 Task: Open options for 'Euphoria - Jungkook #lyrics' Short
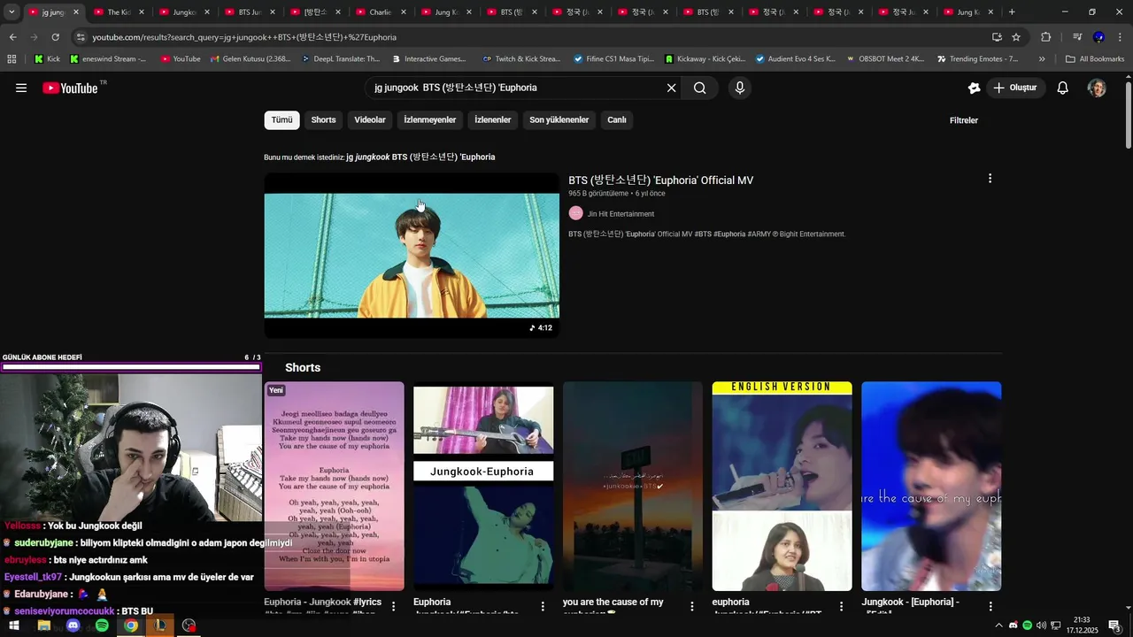393,606
